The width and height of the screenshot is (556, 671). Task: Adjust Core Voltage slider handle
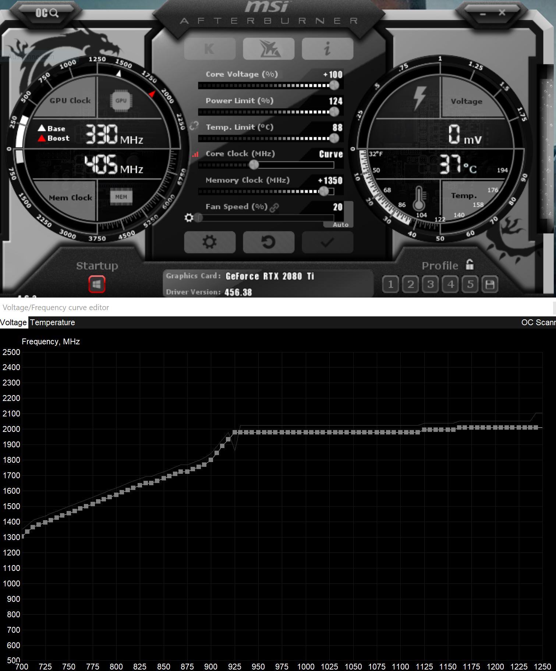334,85
